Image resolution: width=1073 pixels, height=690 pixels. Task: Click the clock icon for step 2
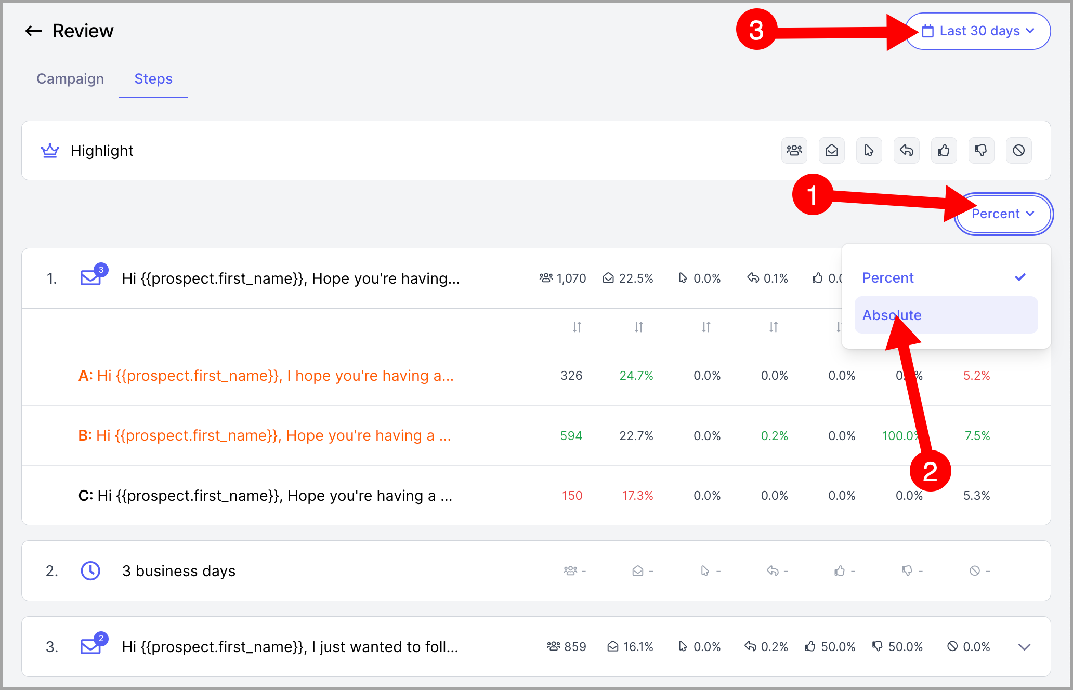(90, 571)
